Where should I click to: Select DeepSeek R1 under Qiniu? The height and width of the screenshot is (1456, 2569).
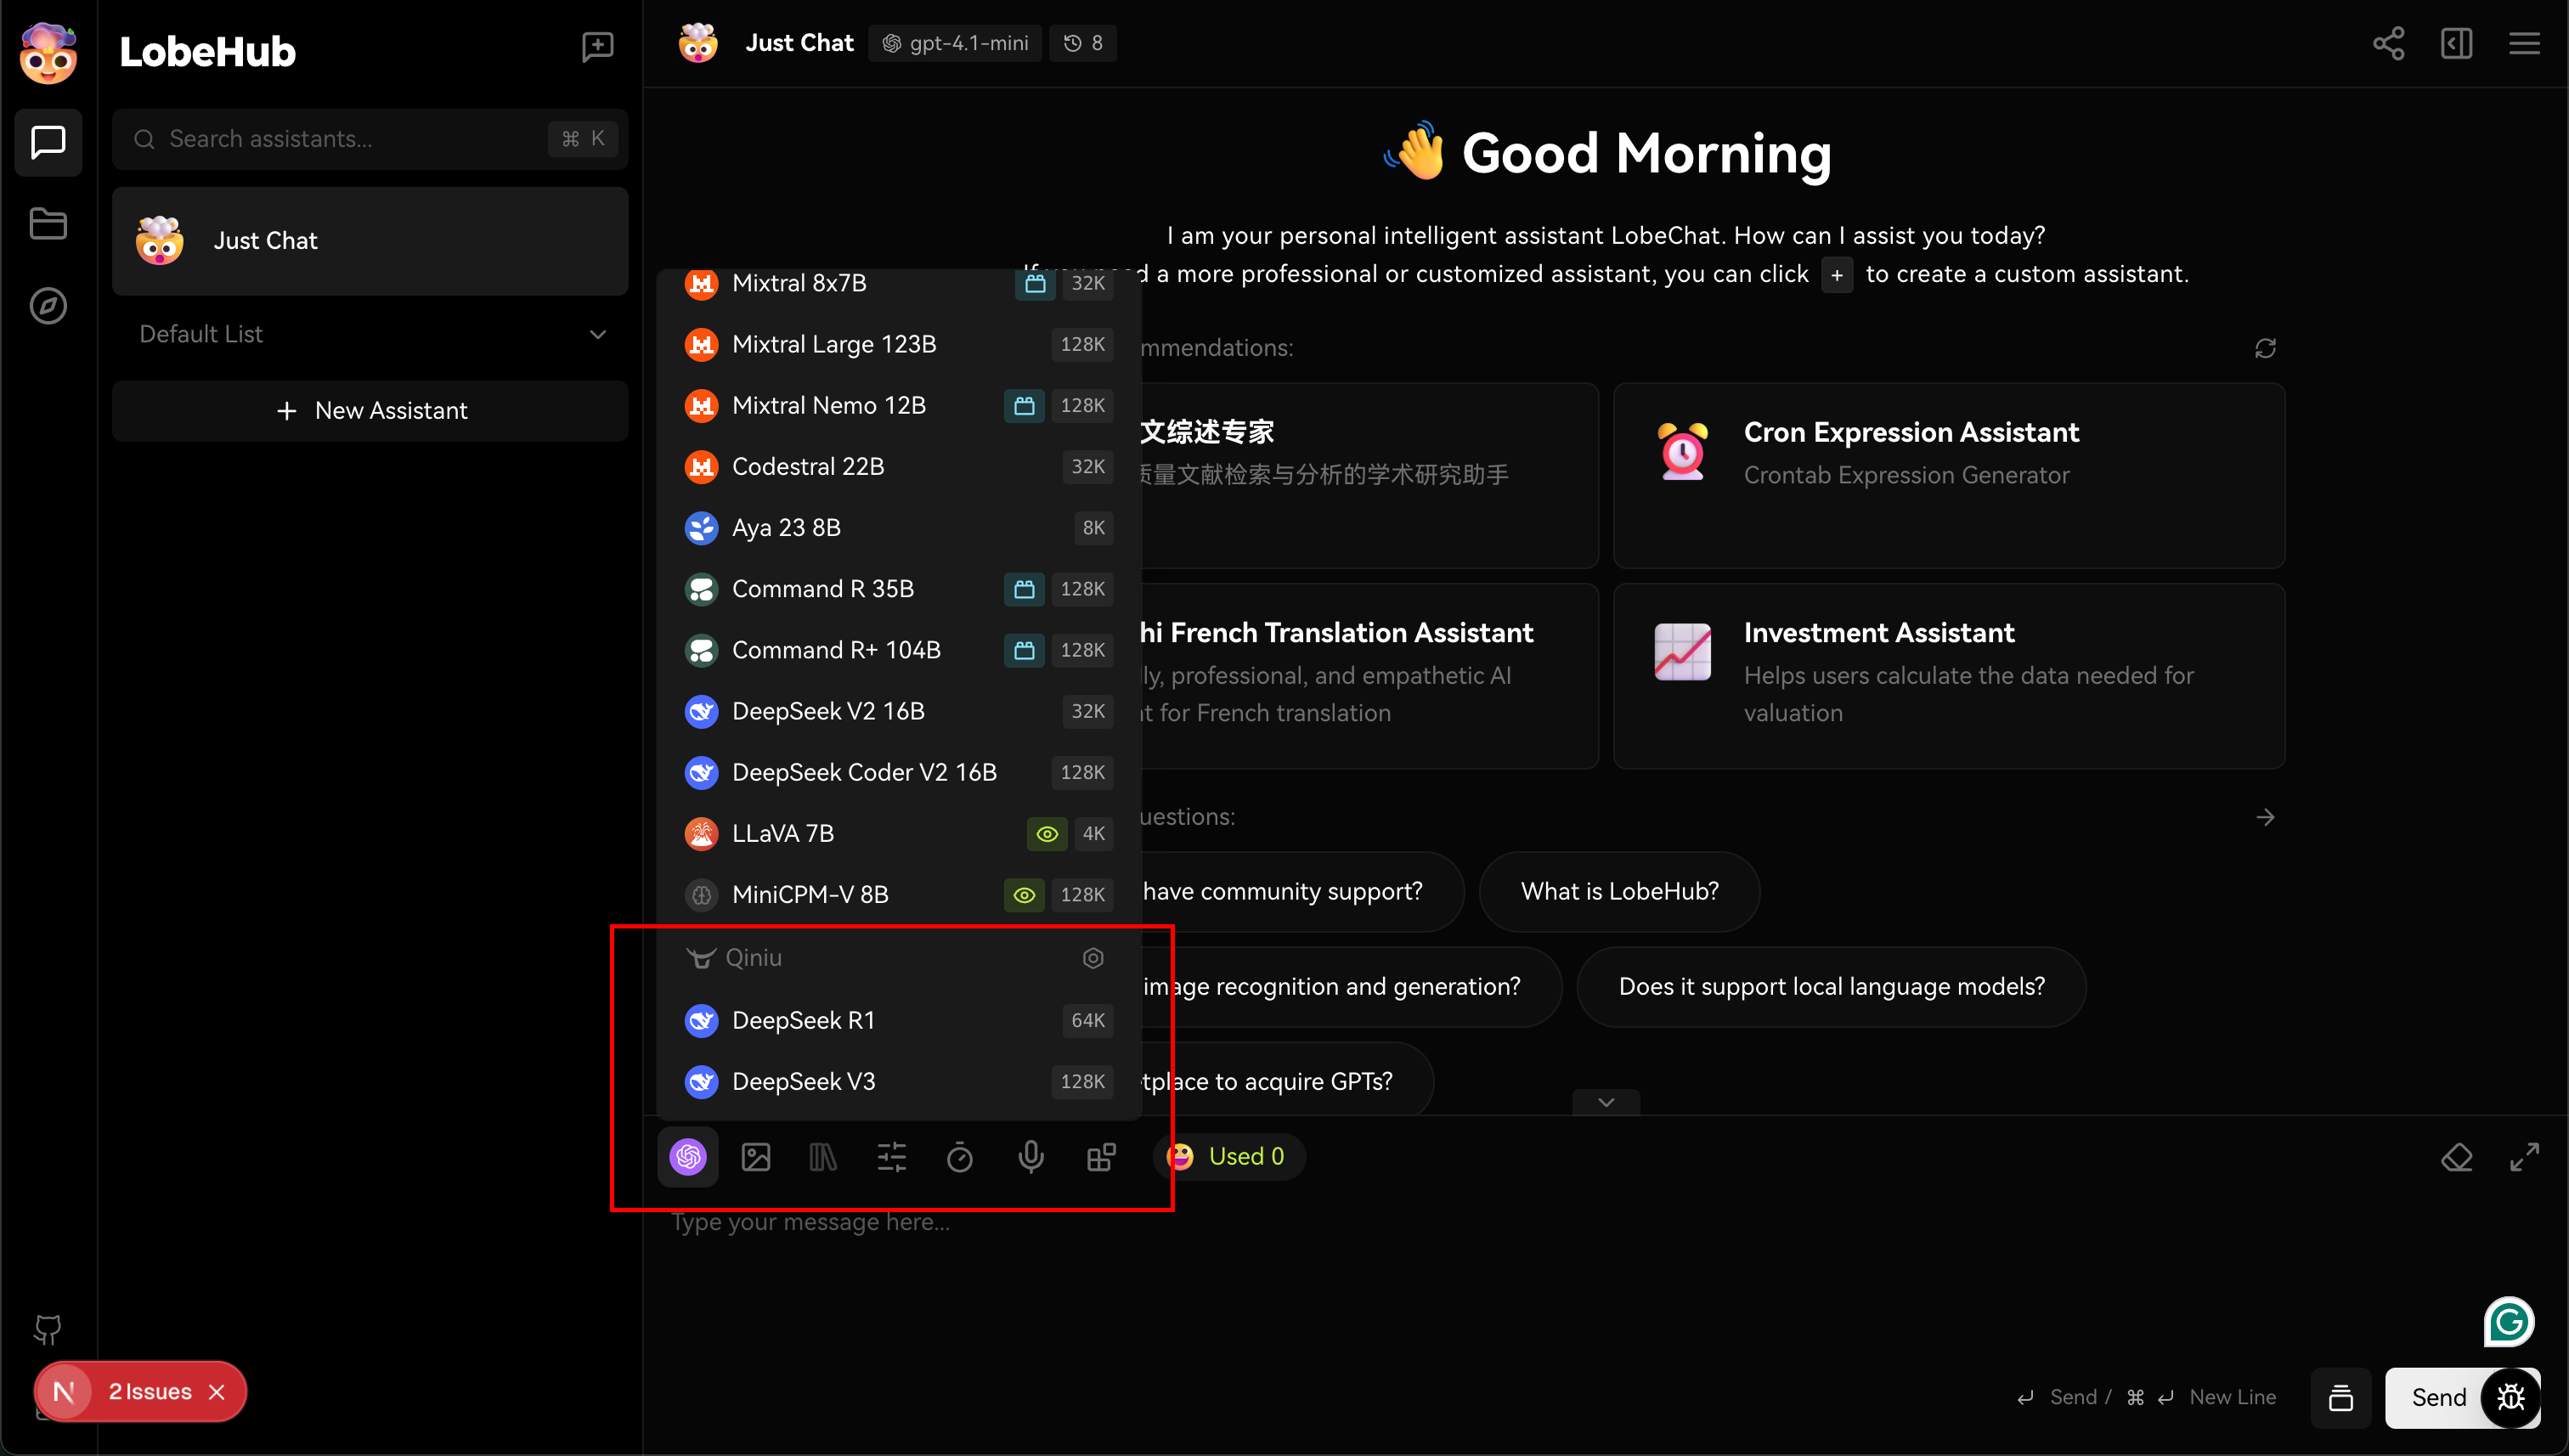(898, 1020)
